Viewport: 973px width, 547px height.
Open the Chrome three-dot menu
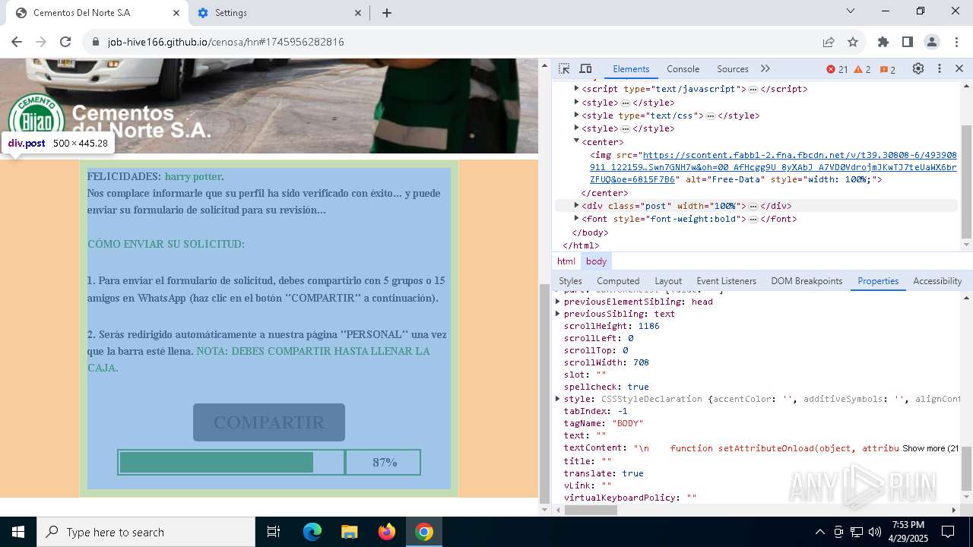(956, 42)
